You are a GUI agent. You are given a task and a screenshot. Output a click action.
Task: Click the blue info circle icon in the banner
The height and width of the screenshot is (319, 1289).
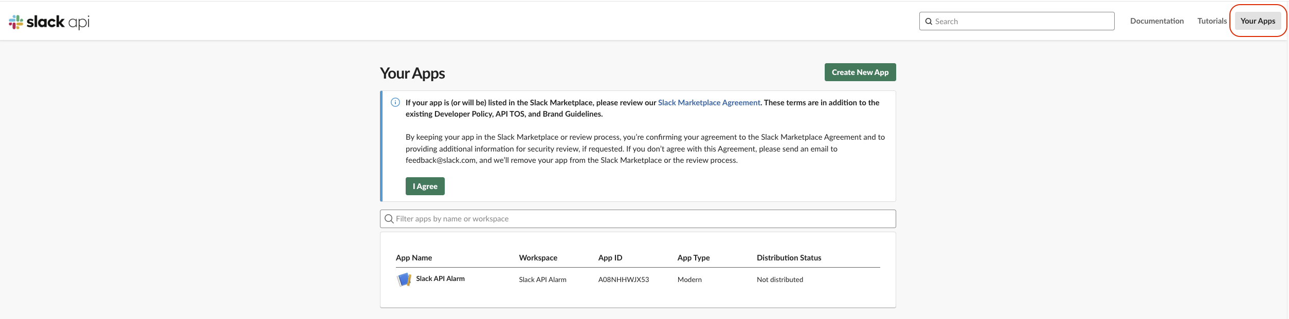(395, 102)
